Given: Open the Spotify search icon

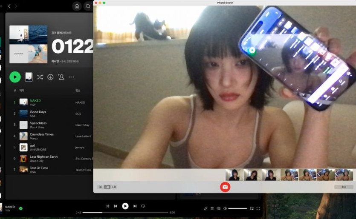Looking at the screenshot, I should pyautogui.click(x=88, y=6).
